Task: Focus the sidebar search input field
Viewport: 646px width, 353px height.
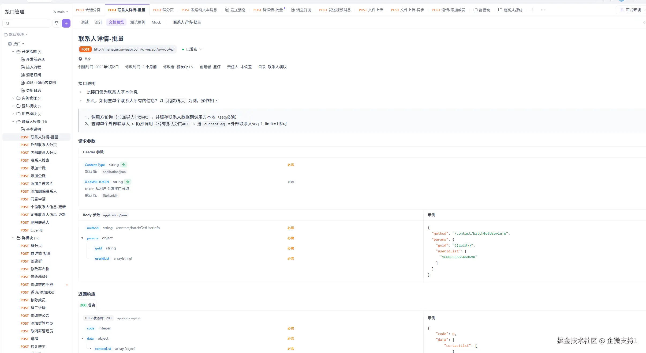Action: 27,23
